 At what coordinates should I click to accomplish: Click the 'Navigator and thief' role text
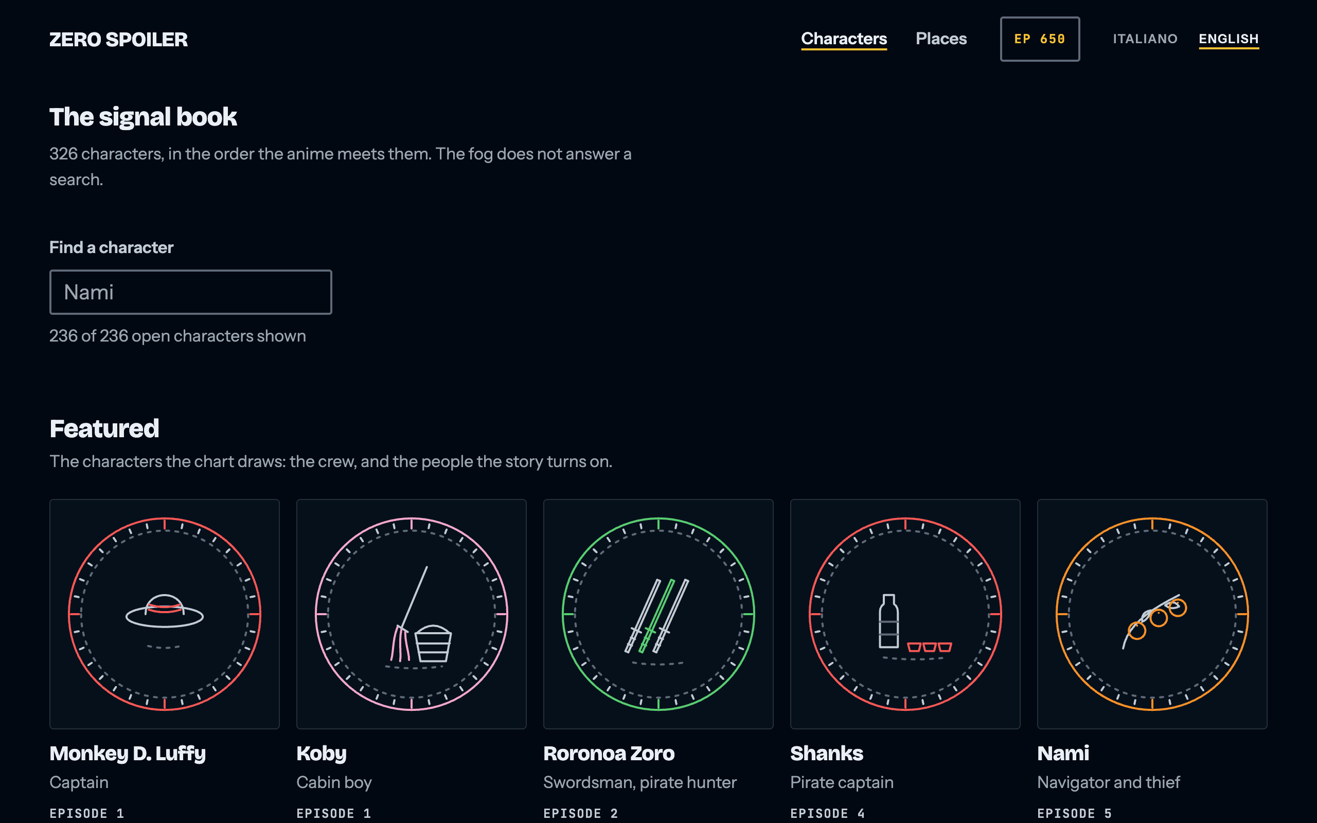click(x=1108, y=782)
